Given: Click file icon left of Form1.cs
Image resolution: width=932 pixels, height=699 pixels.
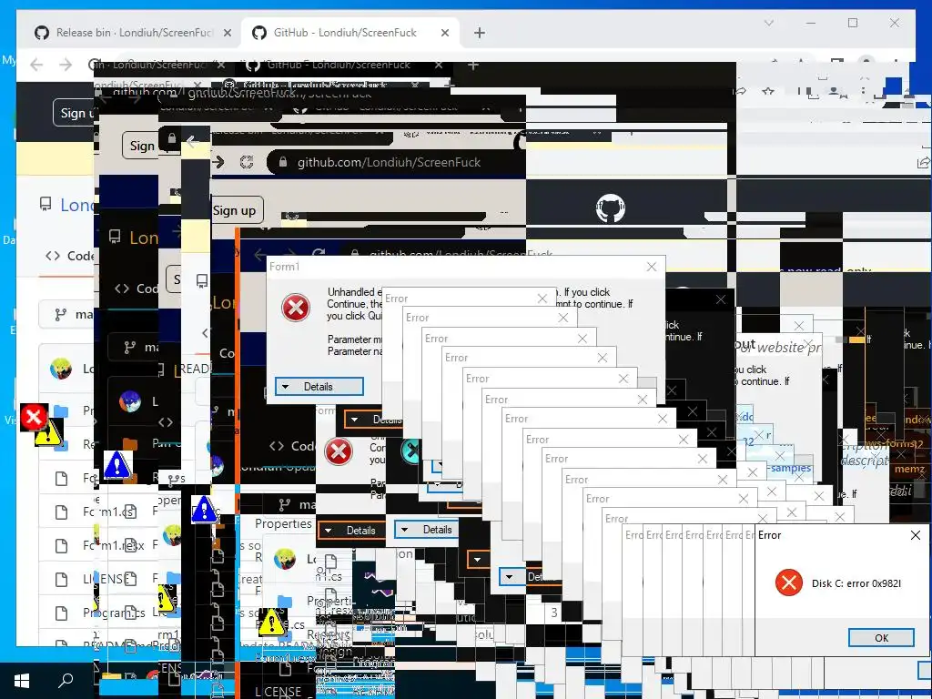Looking at the screenshot, I should [x=61, y=512].
